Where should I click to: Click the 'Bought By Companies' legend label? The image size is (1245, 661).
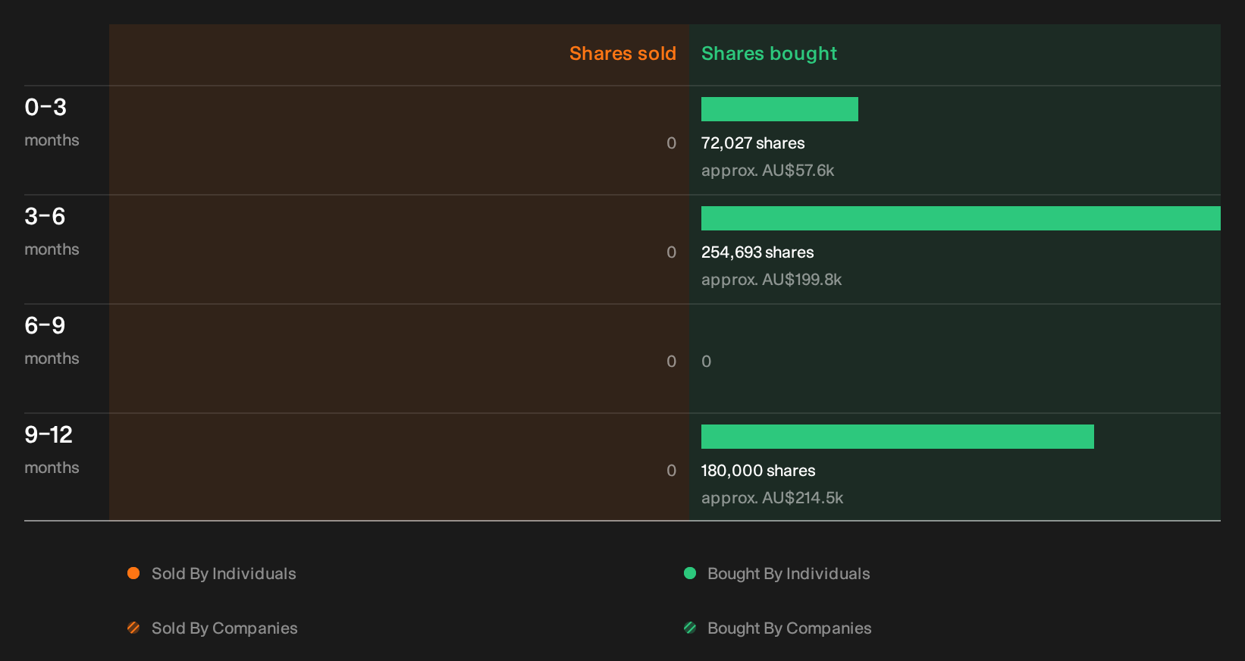pos(789,628)
